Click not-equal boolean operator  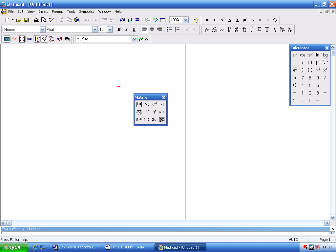(245, 20)
